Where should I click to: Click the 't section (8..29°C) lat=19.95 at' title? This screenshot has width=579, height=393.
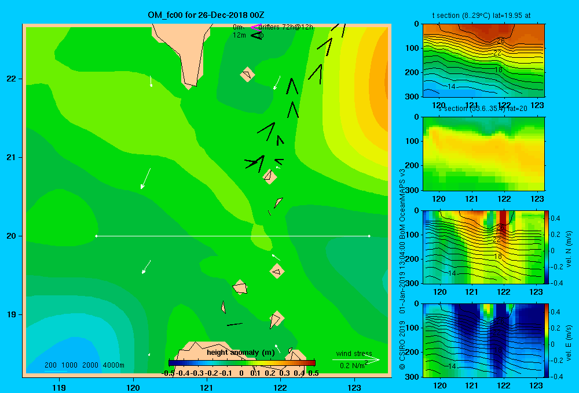pos(482,16)
